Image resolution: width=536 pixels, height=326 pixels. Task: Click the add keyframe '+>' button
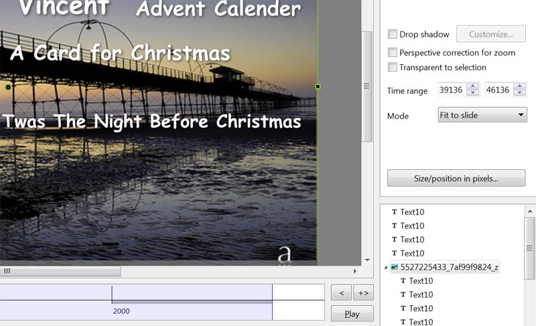click(x=364, y=293)
